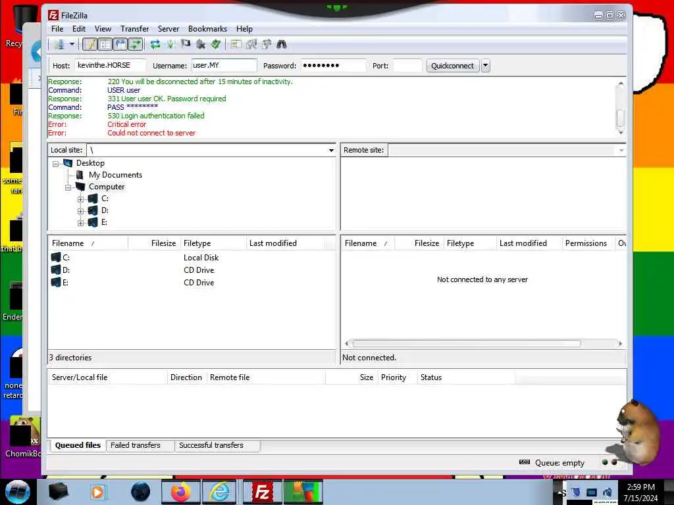Toggle the local directory tree display
This screenshot has height=505, width=674.
(105, 44)
